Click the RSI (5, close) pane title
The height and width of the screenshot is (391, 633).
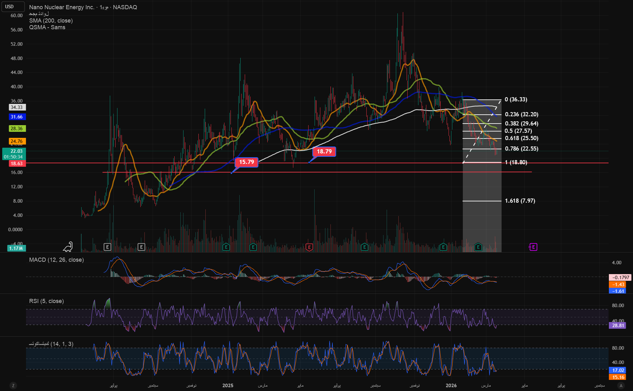pyautogui.click(x=46, y=301)
